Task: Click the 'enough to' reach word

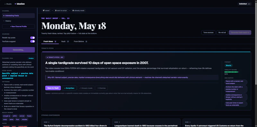Action: click(x=6, y=116)
